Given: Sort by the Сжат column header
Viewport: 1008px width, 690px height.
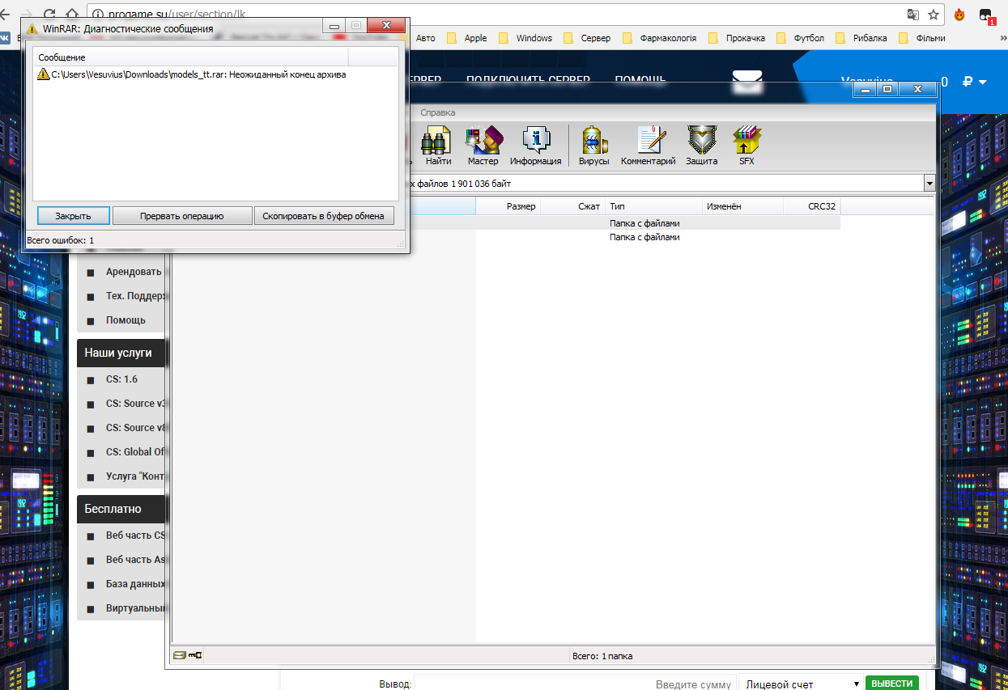Looking at the screenshot, I should pyautogui.click(x=572, y=206).
